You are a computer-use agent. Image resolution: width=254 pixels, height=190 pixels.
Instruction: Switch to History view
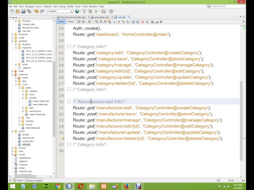71,21
